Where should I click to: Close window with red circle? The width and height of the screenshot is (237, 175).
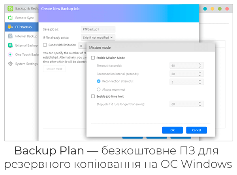(227, 9)
